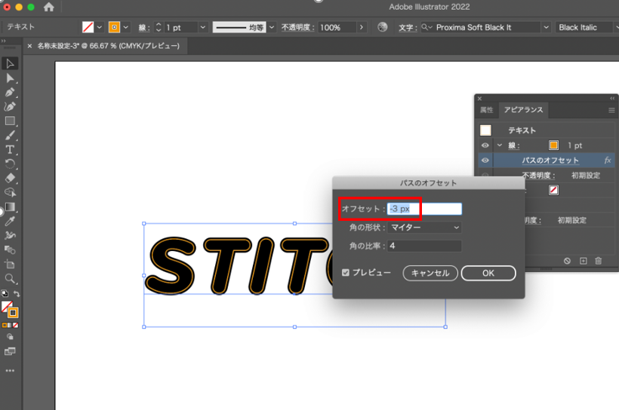Select the Eraser tool
This screenshot has width=619, height=410.
pos(10,178)
